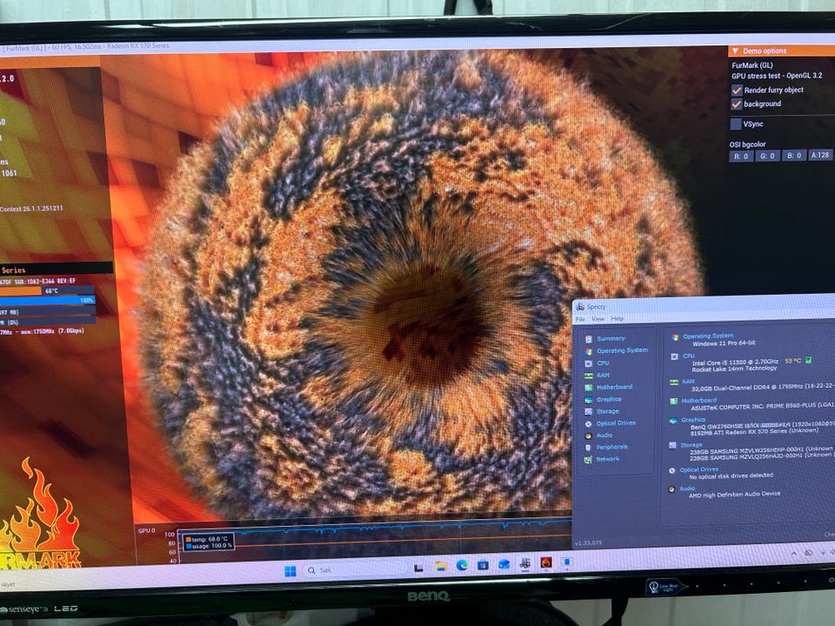Adjust the OSI bgcolor G: 0 slider

pos(767,156)
